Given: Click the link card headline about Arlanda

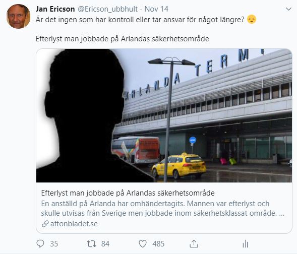Looking at the screenshot, I should click(x=128, y=193).
